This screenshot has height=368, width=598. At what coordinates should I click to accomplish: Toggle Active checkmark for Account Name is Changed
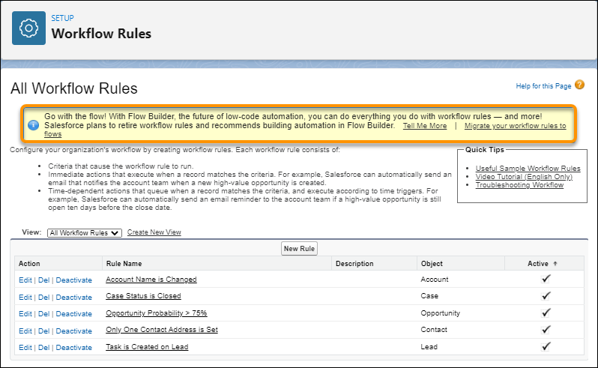(546, 280)
